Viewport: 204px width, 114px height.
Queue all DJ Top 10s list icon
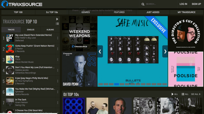point(185,94)
